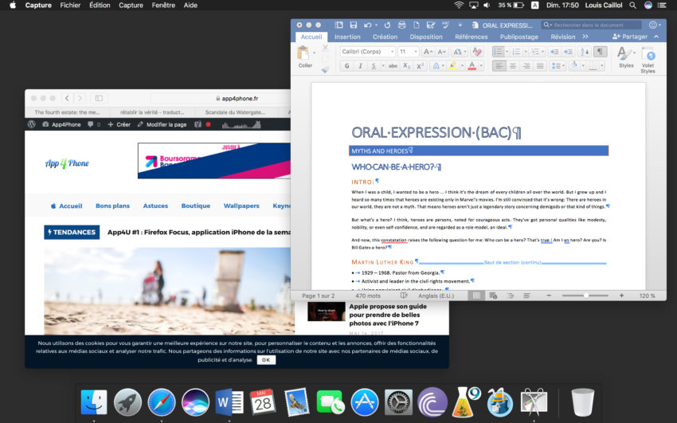The image size is (677, 423).
Task: Click the Safari sidebar icon
Action: [x=99, y=99]
